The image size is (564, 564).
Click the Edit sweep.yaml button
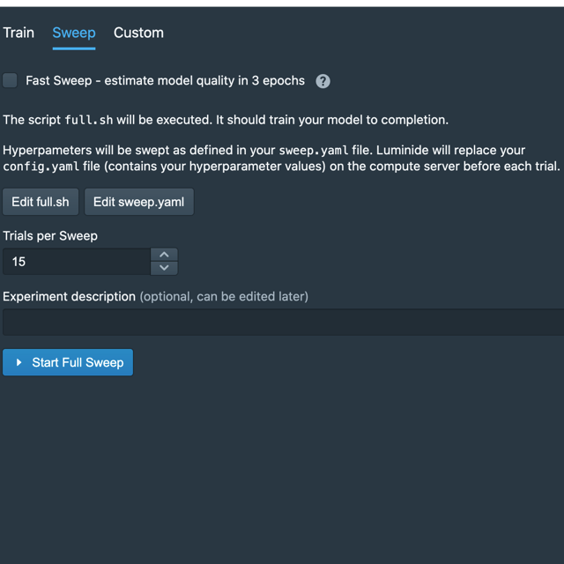139,202
